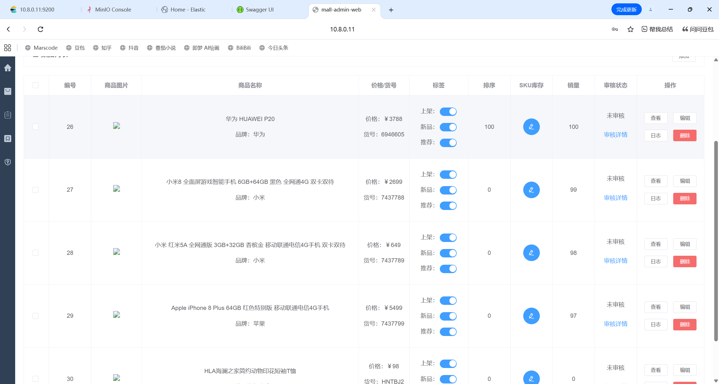Tick the select-all checkbox in table header
719x384 pixels.
(35, 85)
